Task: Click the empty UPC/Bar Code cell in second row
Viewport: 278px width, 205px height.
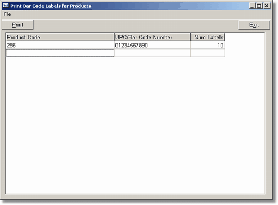Action: point(153,53)
